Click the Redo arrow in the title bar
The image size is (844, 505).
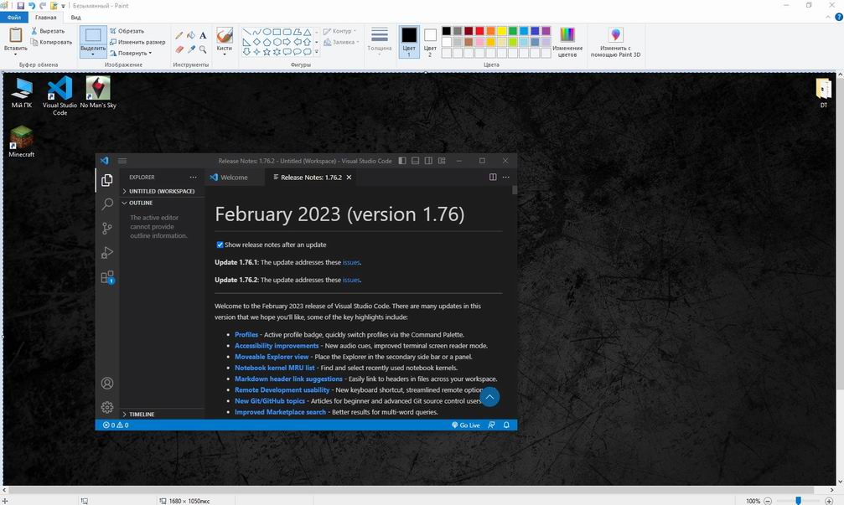pos(43,5)
